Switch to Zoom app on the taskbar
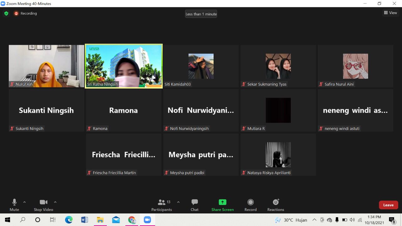402x226 pixels. (x=147, y=220)
